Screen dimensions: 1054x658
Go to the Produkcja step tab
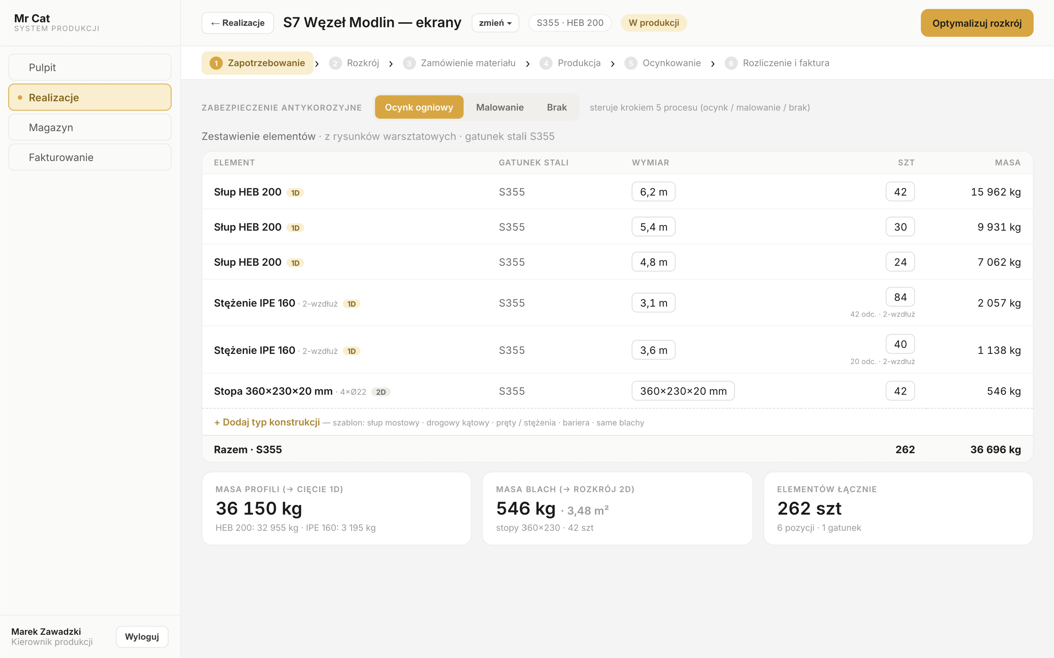pos(570,63)
